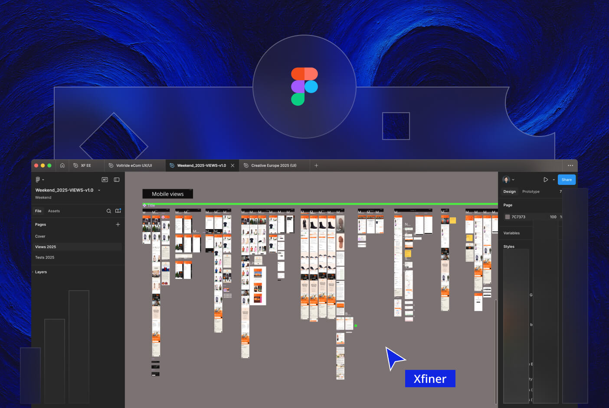Screen dimensions: 609x408
Task: Open dropdown arrow next to Figma logo
Action: click(x=43, y=180)
